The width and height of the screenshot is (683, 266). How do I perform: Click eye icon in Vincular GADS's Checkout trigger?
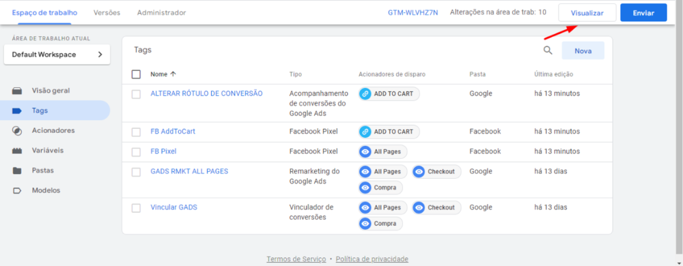[x=419, y=208]
